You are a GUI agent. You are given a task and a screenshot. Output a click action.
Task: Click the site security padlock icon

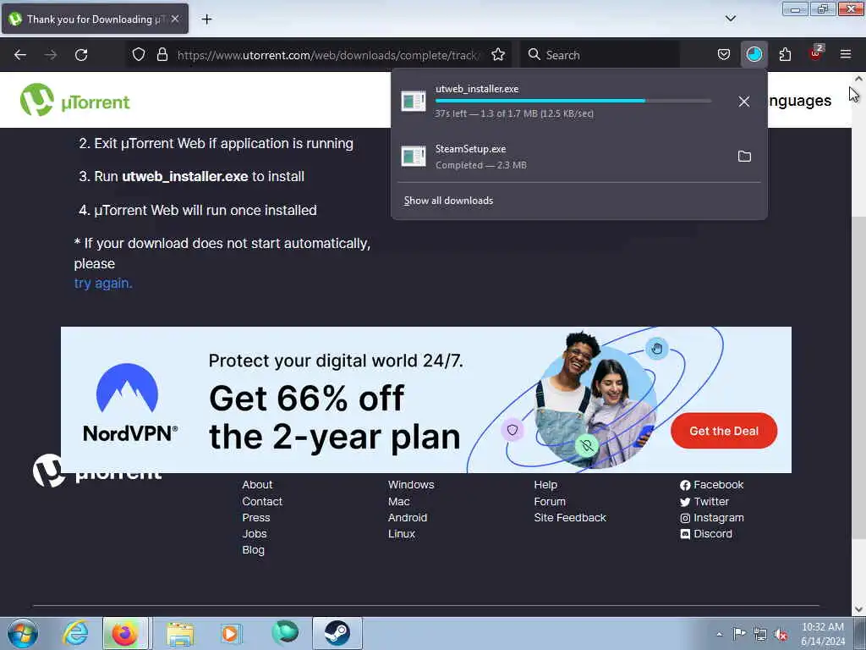click(162, 55)
